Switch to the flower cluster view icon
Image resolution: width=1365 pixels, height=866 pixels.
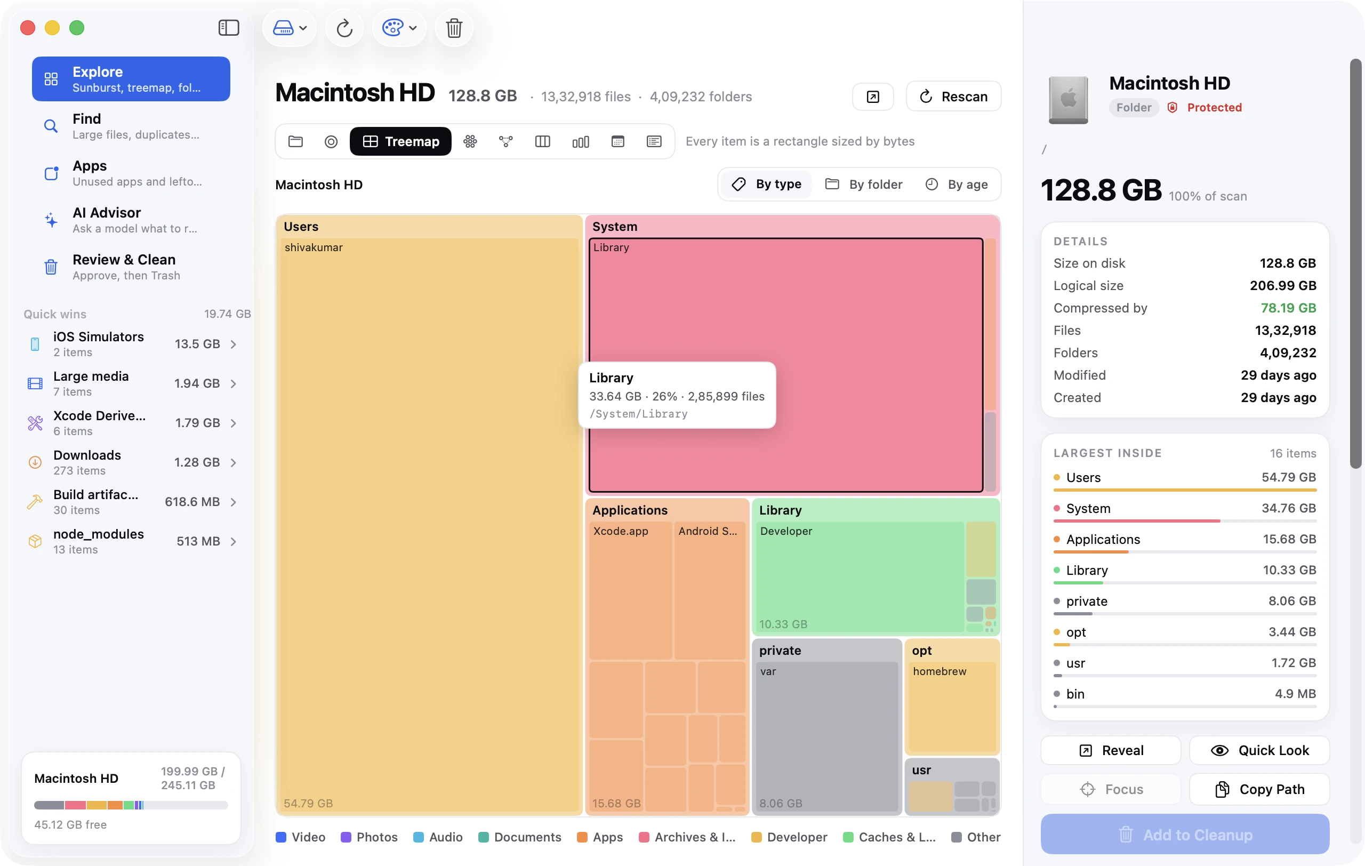tap(470, 141)
